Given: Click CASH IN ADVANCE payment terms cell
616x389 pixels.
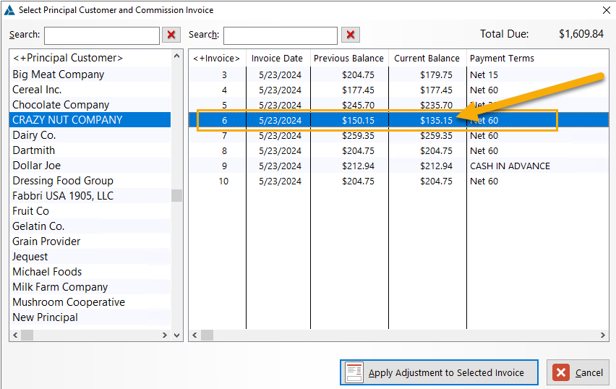Looking at the screenshot, I should 510,166.
